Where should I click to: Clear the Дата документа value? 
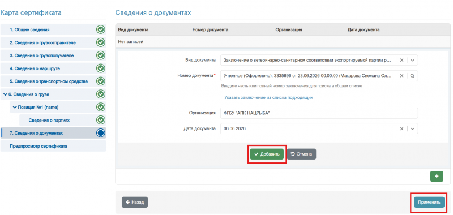click(401, 128)
